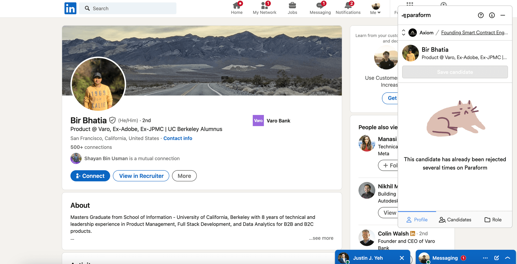The image size is (517, 264).
Task: Check the Notifications bell icon
Action: click(x=348, y=6)
